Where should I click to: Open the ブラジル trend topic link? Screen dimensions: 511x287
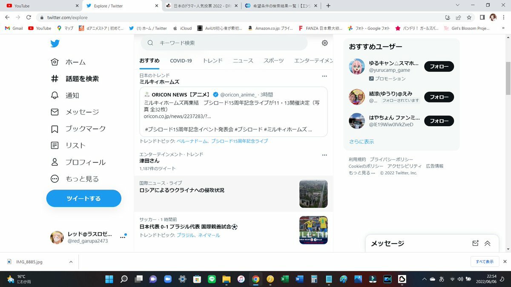pyautogui.click(x=186, y=235)
